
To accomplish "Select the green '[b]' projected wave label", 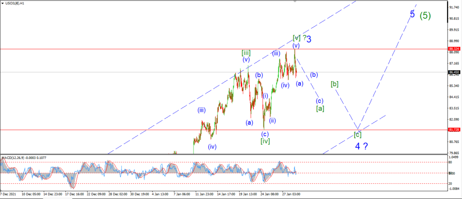I will 334,84.
